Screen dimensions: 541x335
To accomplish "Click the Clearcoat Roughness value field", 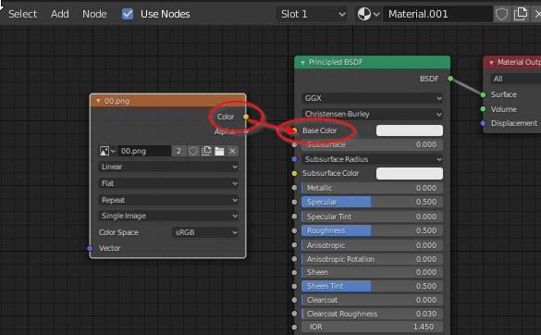I will click(372, 314).
